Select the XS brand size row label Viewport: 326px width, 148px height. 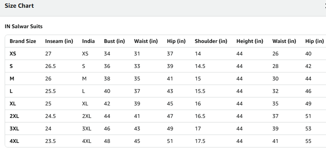point(13,54)
